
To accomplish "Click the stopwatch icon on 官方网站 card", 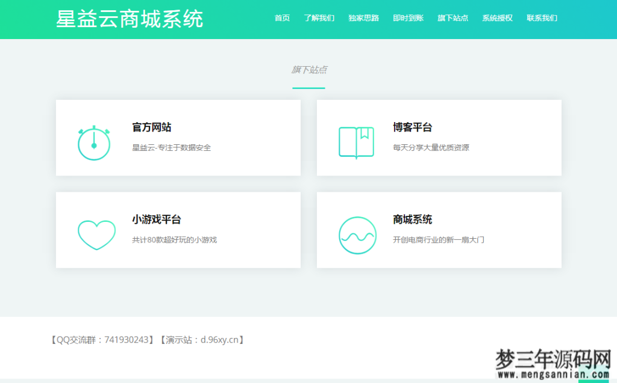I will (x=93, y=142).
